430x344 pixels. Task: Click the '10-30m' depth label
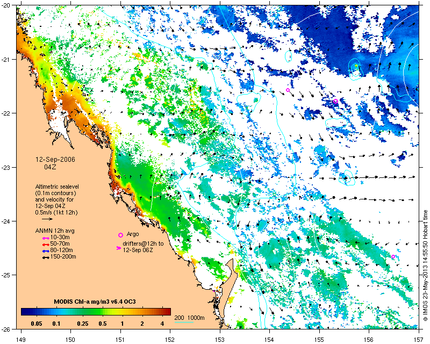(60, 237)
